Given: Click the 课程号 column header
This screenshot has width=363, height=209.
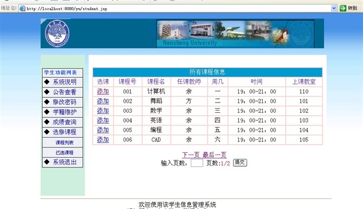Looking at the screenshot, I should point(127,82).
